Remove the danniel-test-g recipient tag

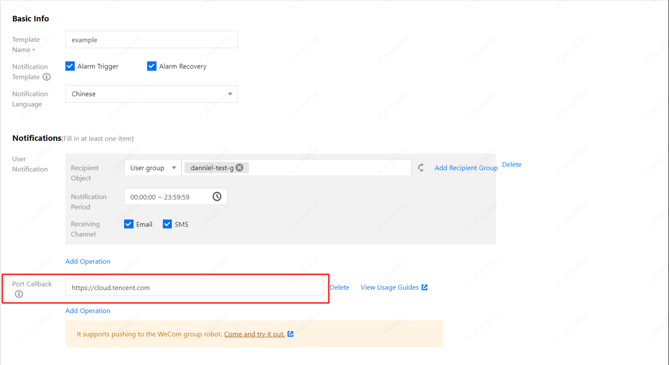coord(239,168)
